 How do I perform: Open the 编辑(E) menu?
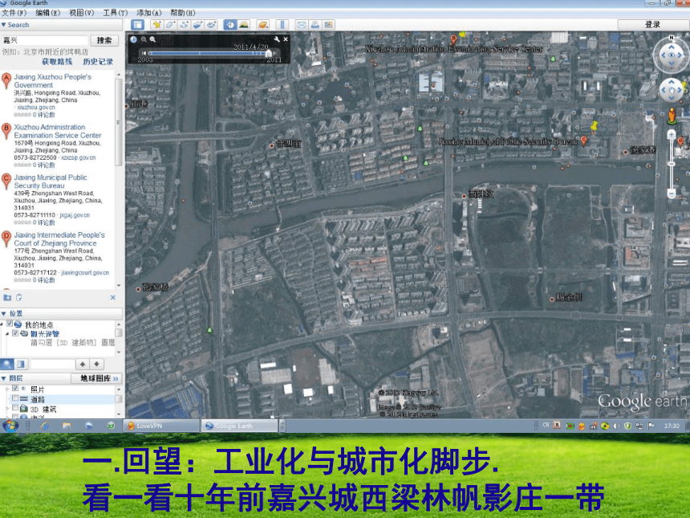[47, 13]
